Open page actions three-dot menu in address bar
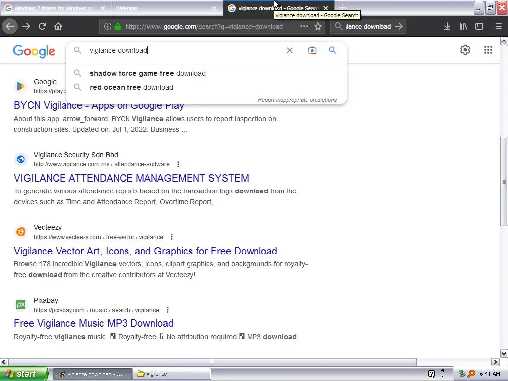Image resolution: width=508 pixels, height=381 pixels. tap(304, 26)
